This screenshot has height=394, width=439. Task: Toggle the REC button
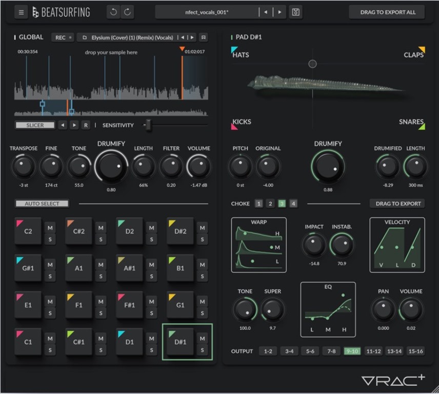(x=63, y=37)
